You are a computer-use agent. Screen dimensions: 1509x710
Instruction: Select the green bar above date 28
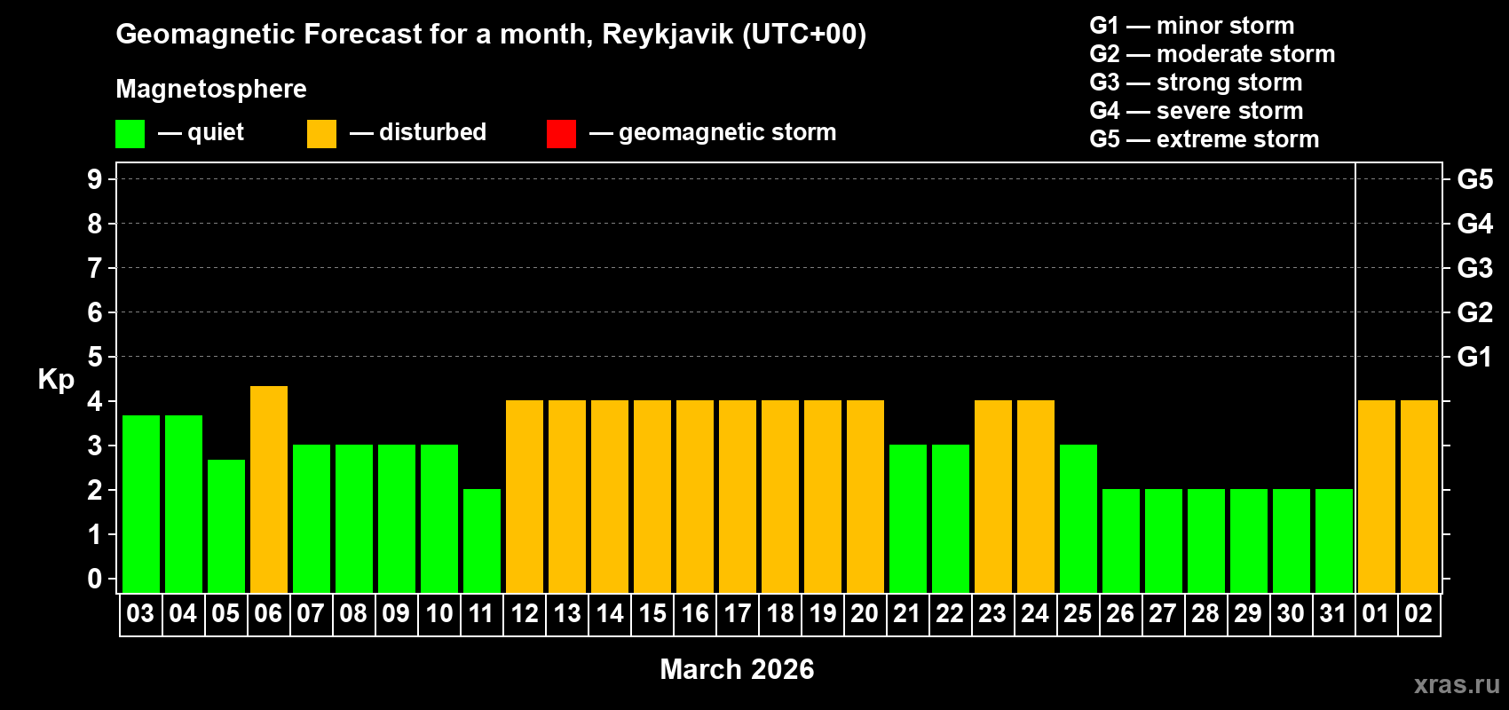coord(1206,540)
